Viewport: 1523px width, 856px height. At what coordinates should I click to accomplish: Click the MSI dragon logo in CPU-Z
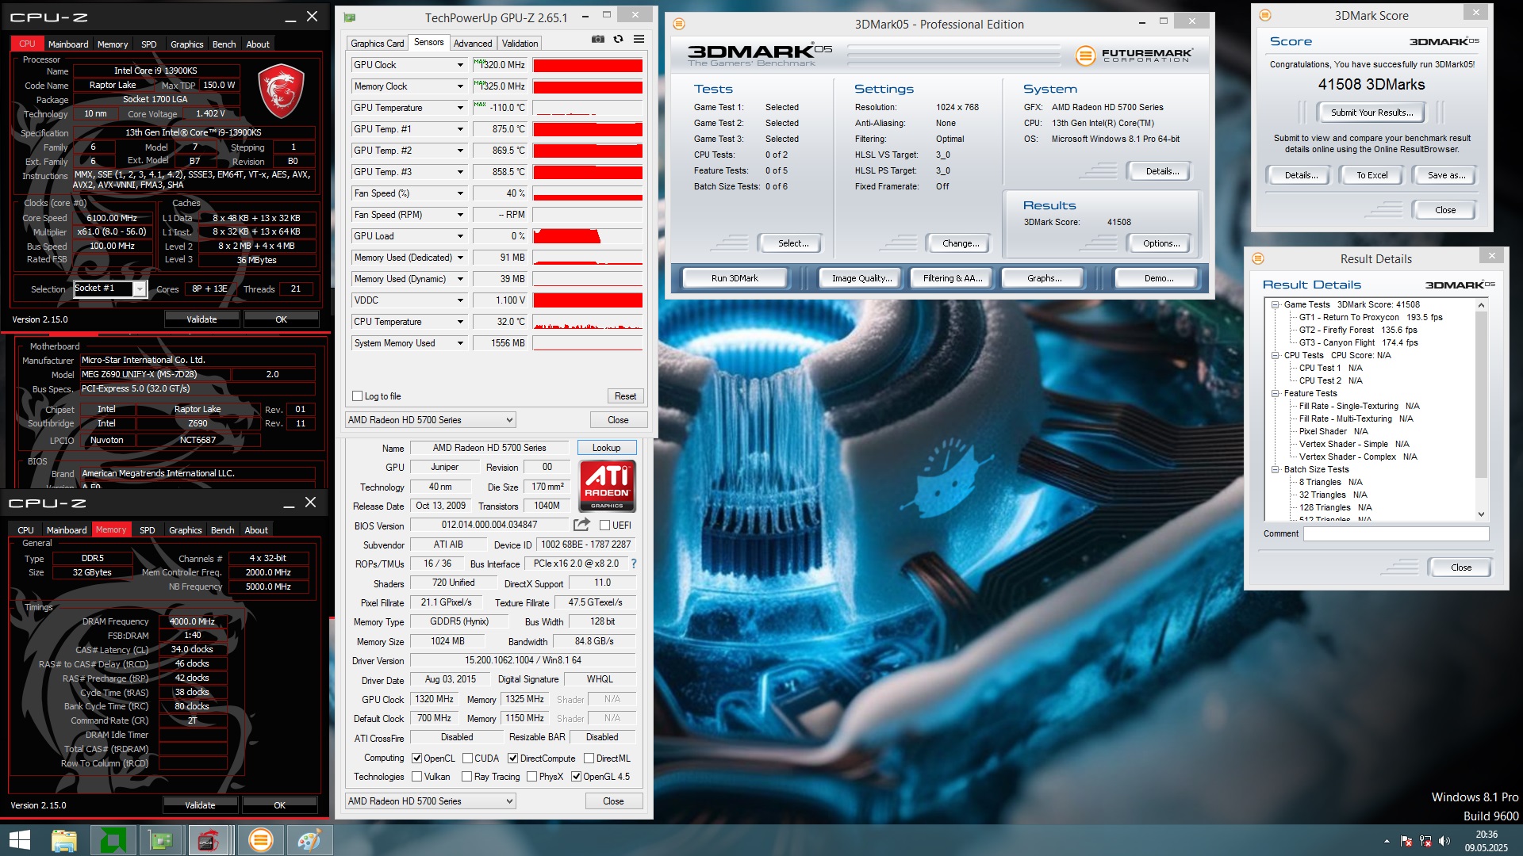point(282,90)
